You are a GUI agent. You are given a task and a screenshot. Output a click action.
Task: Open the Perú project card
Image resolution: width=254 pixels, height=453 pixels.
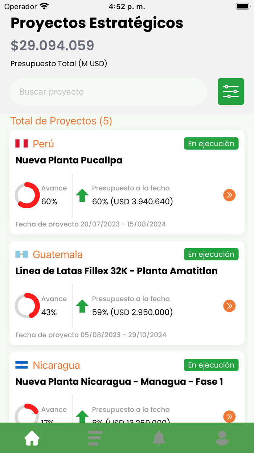[x=127, y=181]
